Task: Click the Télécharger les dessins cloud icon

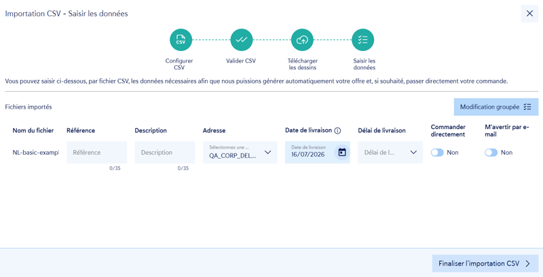Action: [x=302, y=40]
